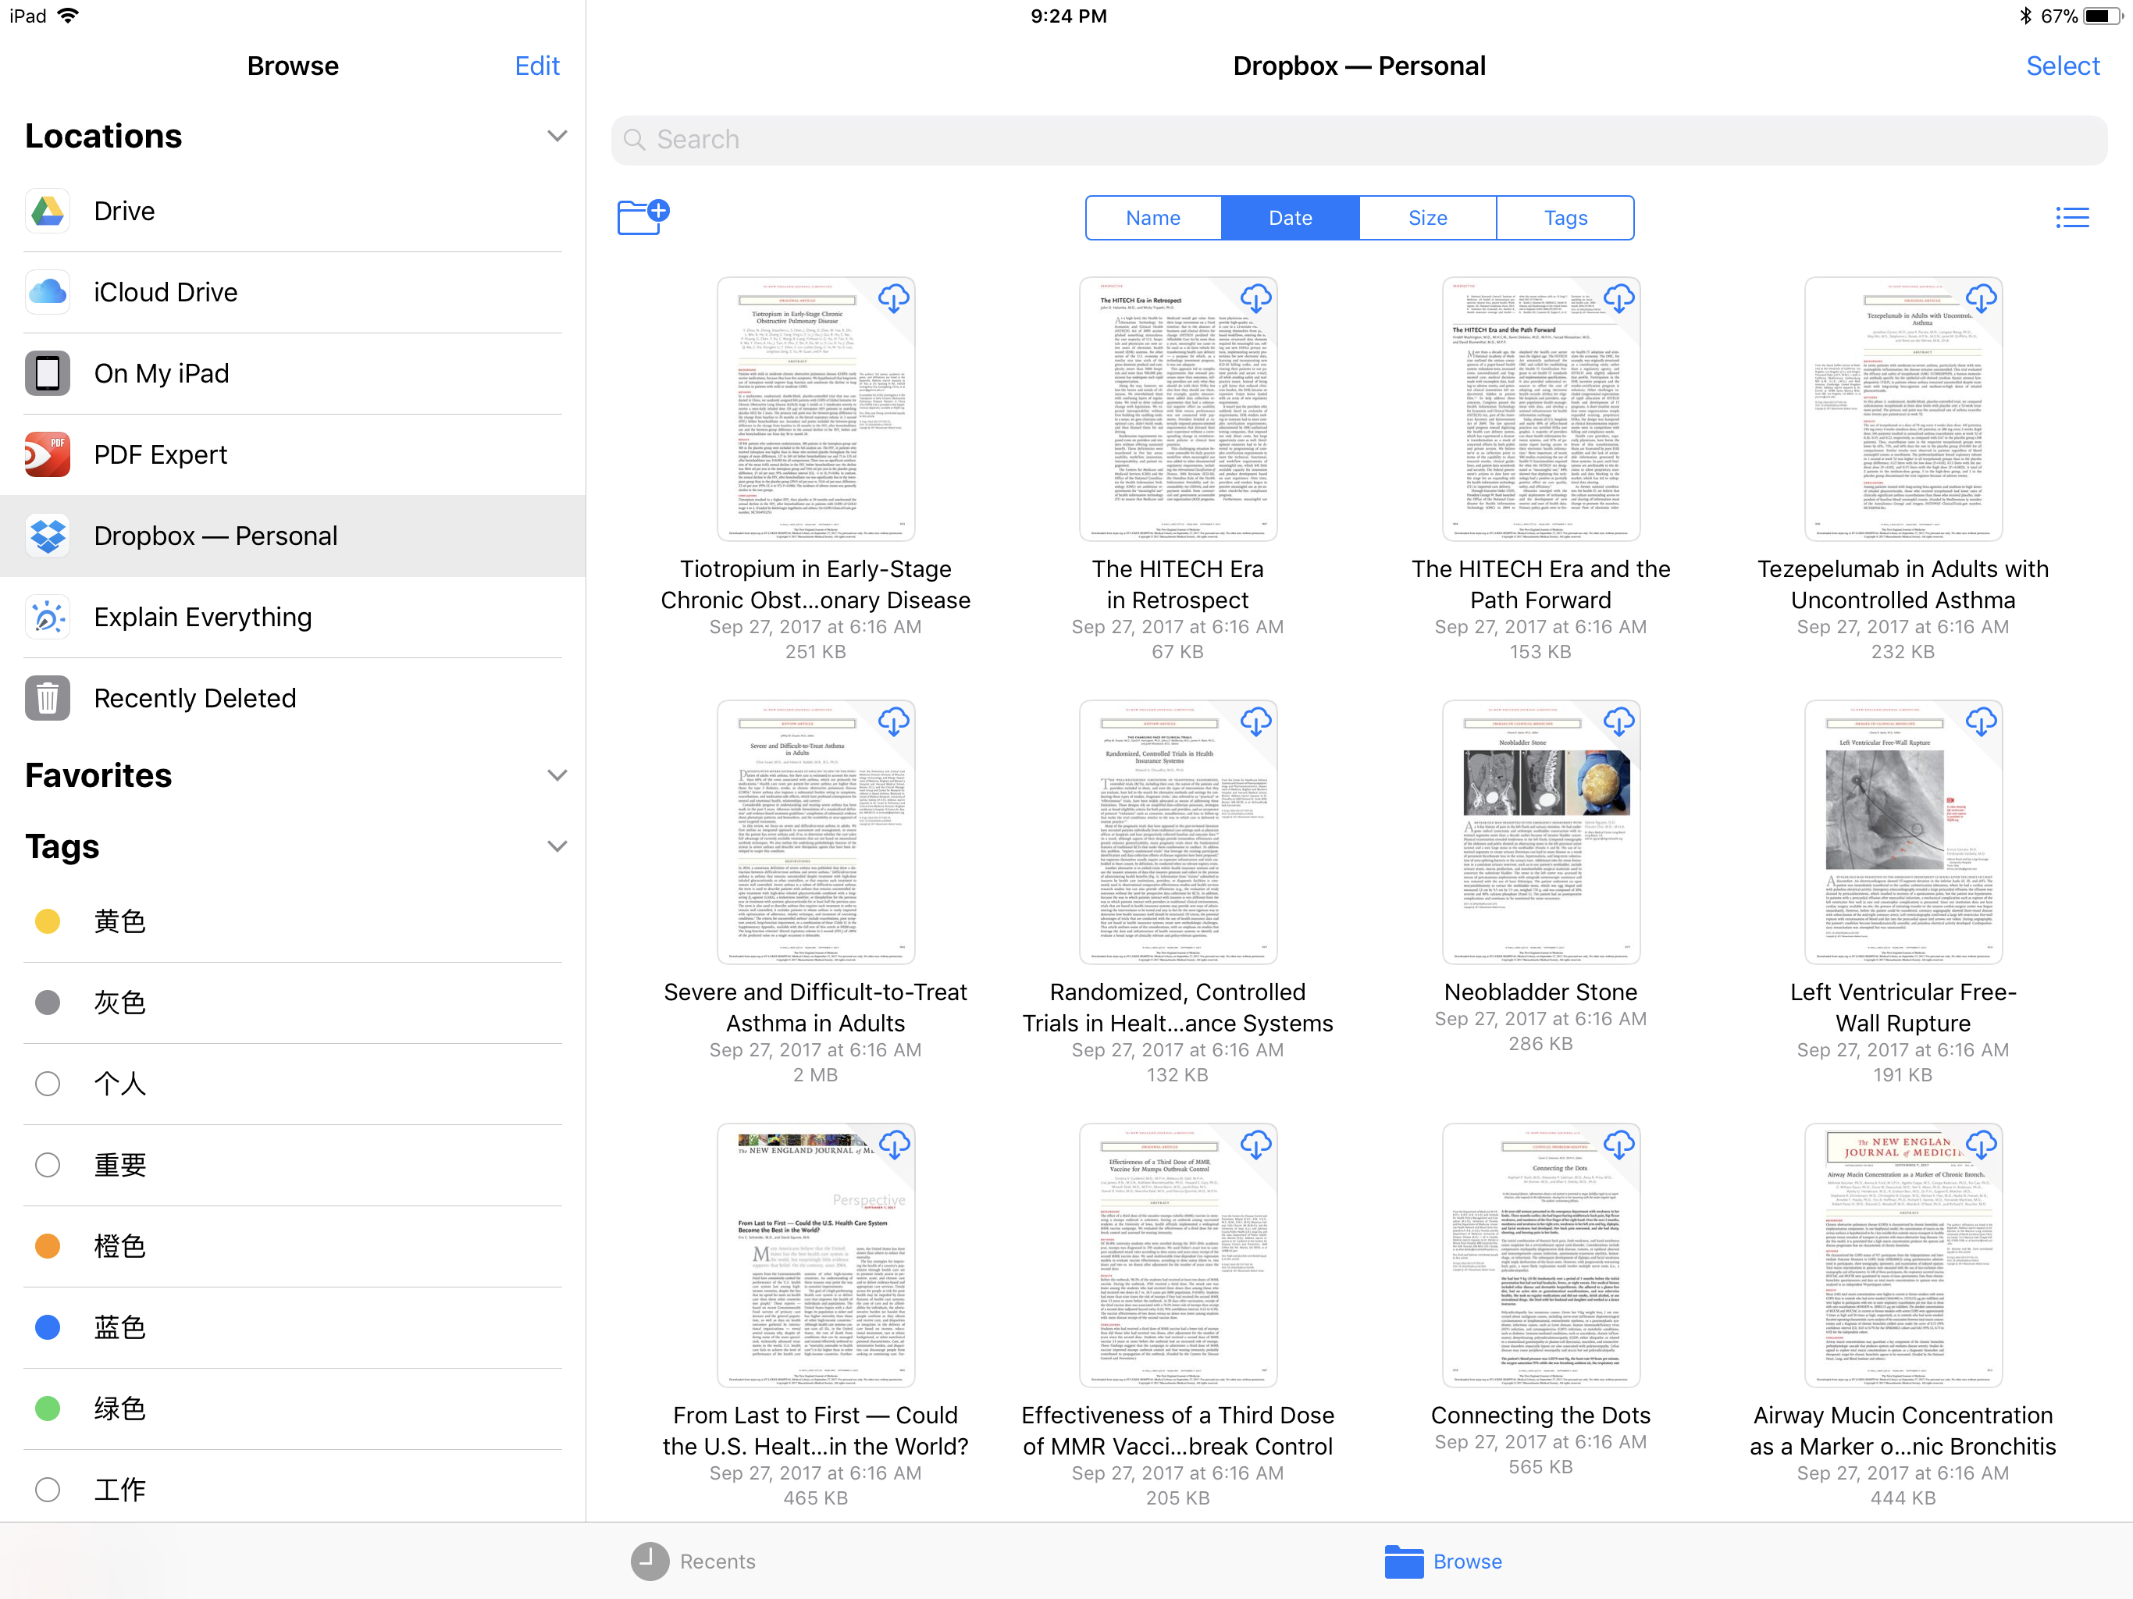Tap Select in the top right
Viewport: 2133px width, 1599px height.
2063,66
